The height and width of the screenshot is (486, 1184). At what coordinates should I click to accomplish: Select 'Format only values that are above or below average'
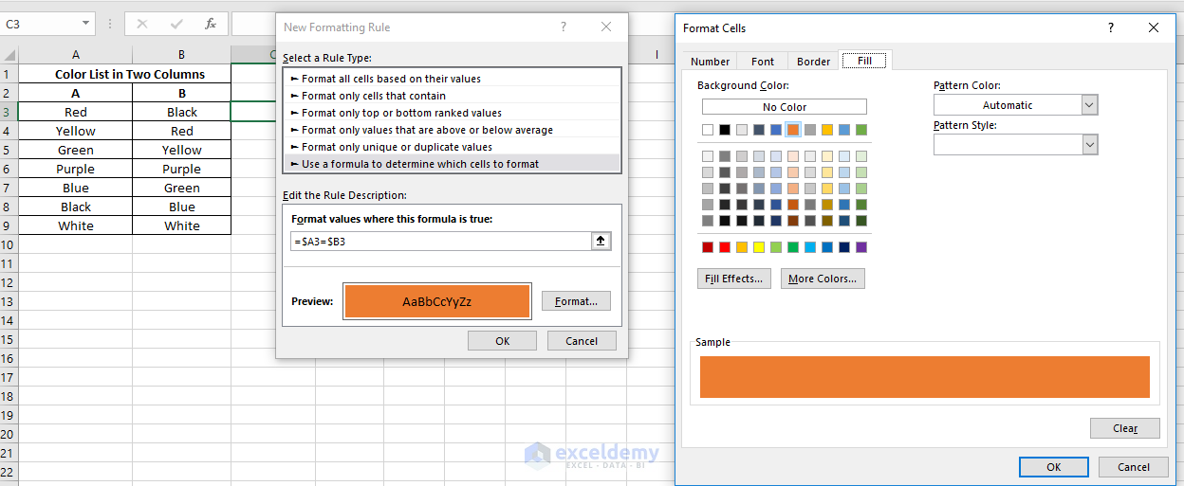(452, 130)
